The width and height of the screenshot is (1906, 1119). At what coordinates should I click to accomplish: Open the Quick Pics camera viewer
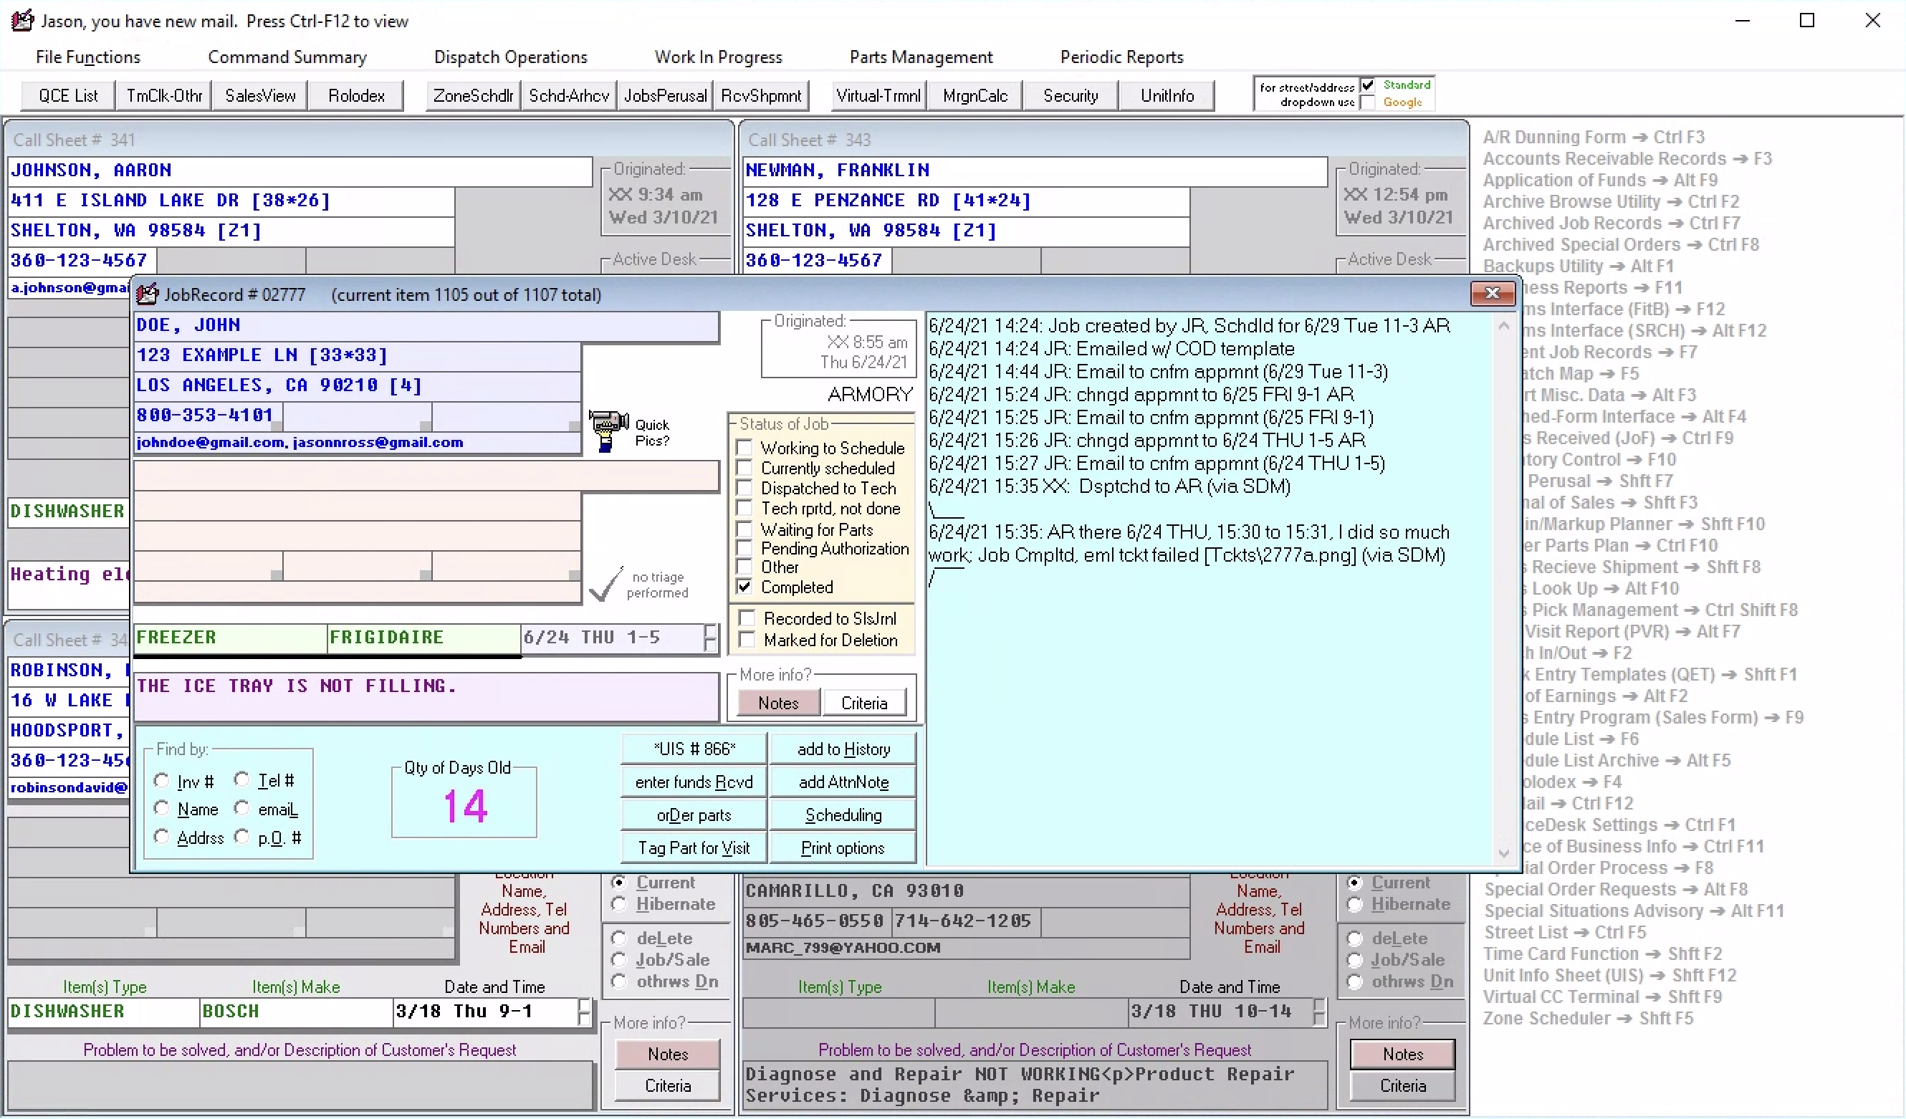pyautogui.click(x=608, y=429)
